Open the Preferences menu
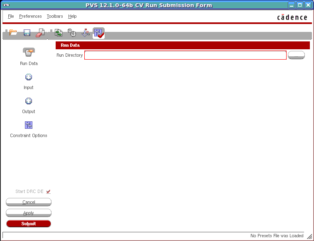This screenshot has height=241, width=314. (x=30, y=17)
